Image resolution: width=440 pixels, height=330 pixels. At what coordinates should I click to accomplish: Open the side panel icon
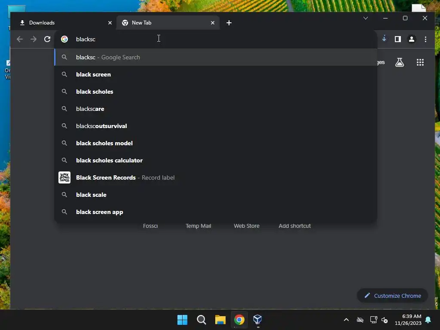[x=397, y=39]
